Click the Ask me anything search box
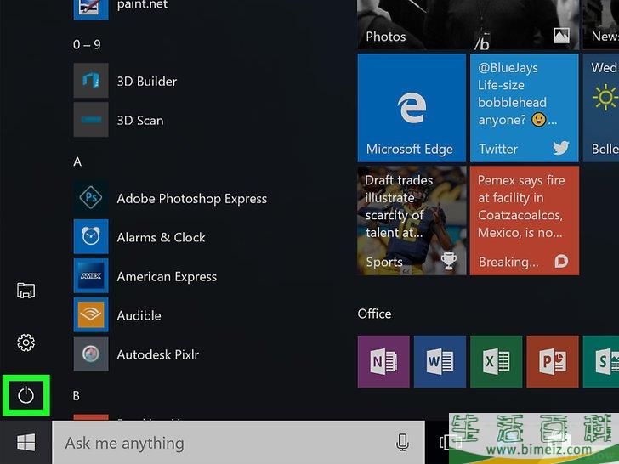Viewport: 619px width, 464px height. pos(238,442)
